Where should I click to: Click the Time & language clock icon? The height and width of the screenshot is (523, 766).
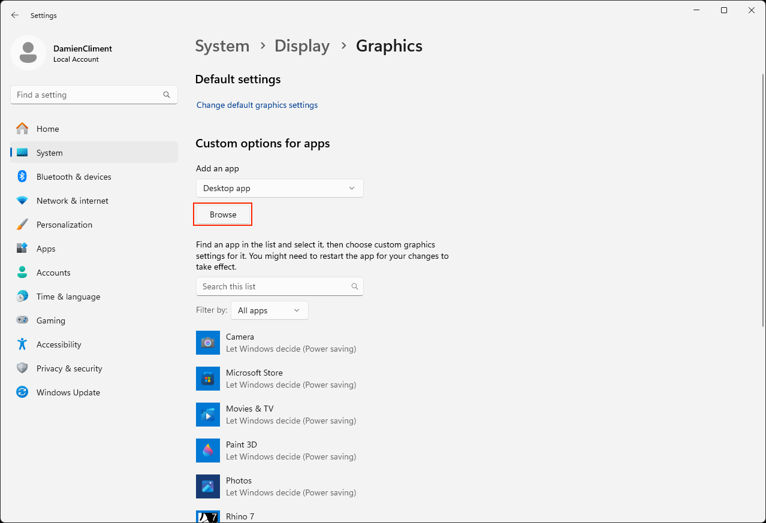[x=22, y=297]
